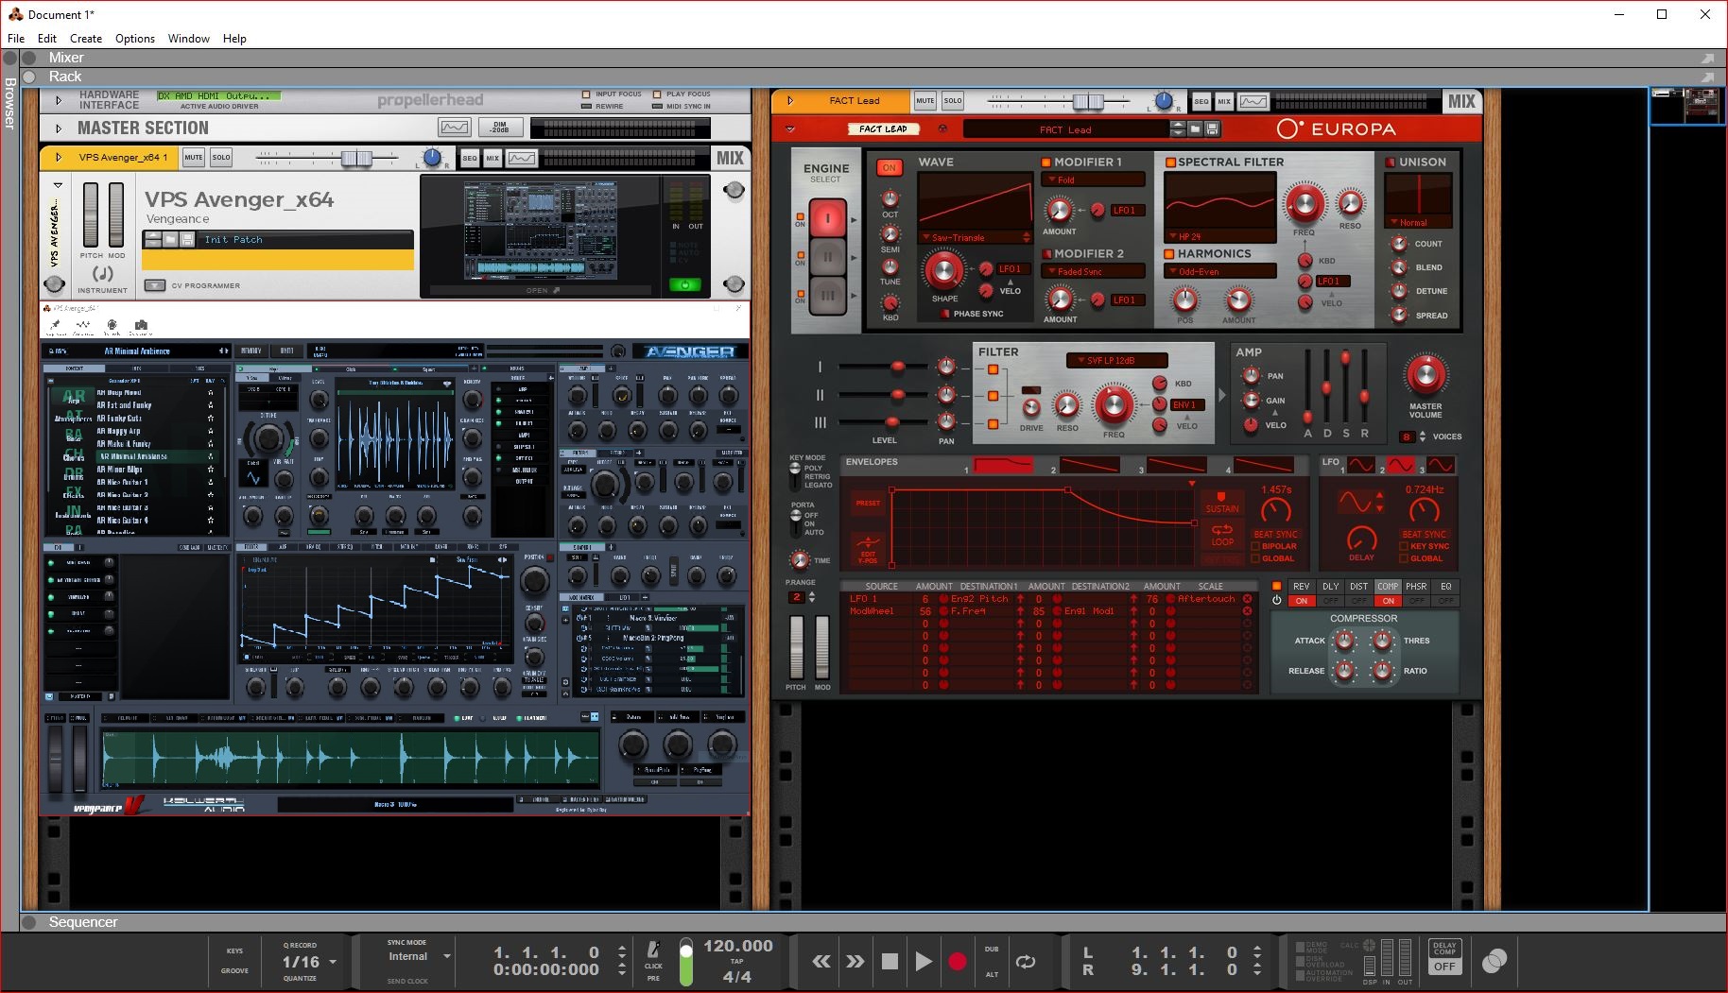Select Europa Engine III button

[x=828, y=295]
